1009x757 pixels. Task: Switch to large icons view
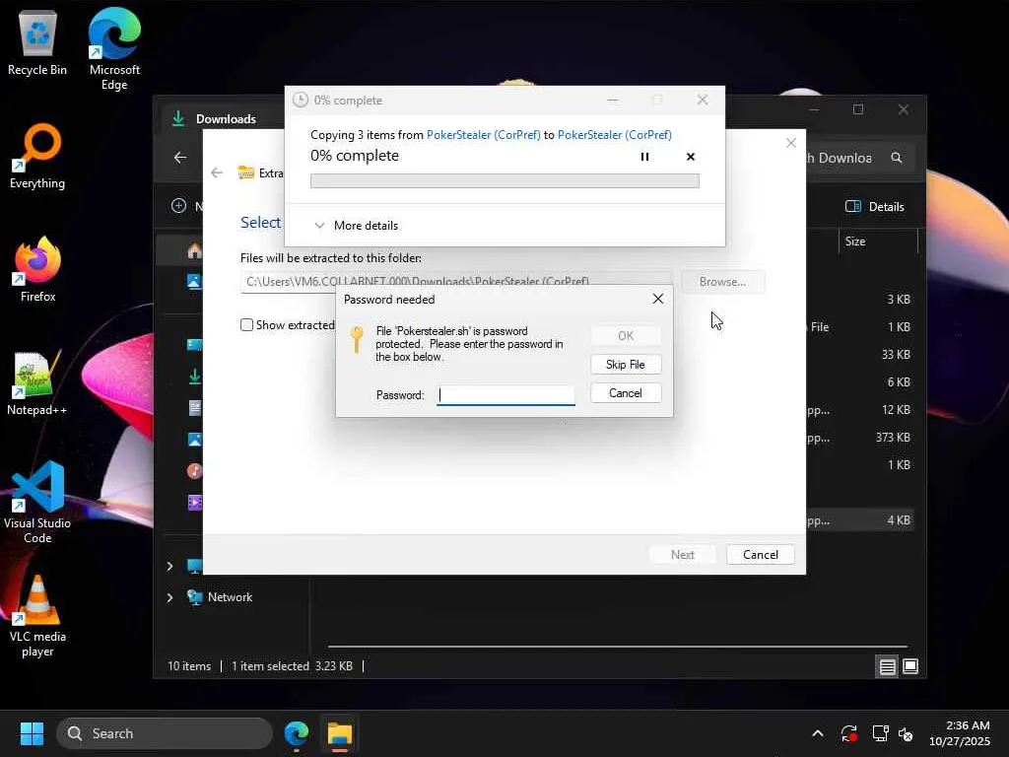coord(910,667)
